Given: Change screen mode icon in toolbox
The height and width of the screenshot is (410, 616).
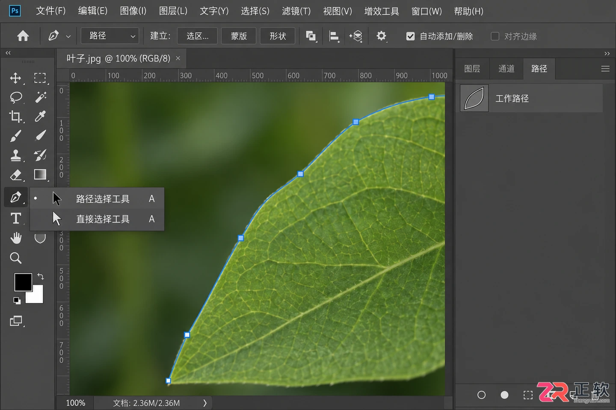Looking at the screenshot, I should point(16,321).
